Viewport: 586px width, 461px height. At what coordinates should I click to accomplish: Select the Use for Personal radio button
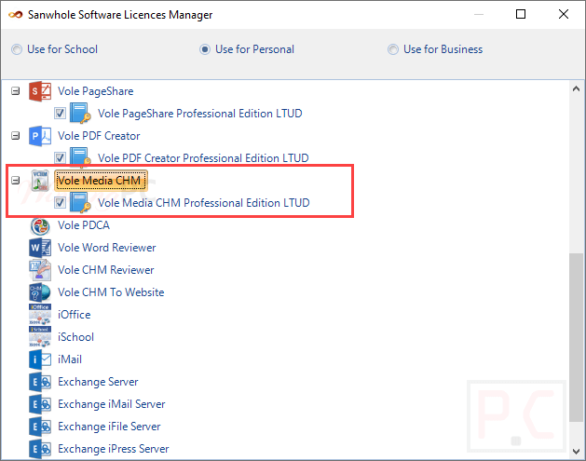[205, 49]
